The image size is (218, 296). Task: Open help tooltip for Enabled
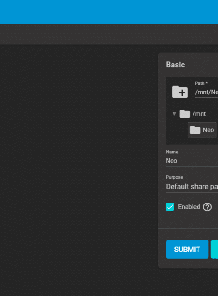[x=207, y=207]
